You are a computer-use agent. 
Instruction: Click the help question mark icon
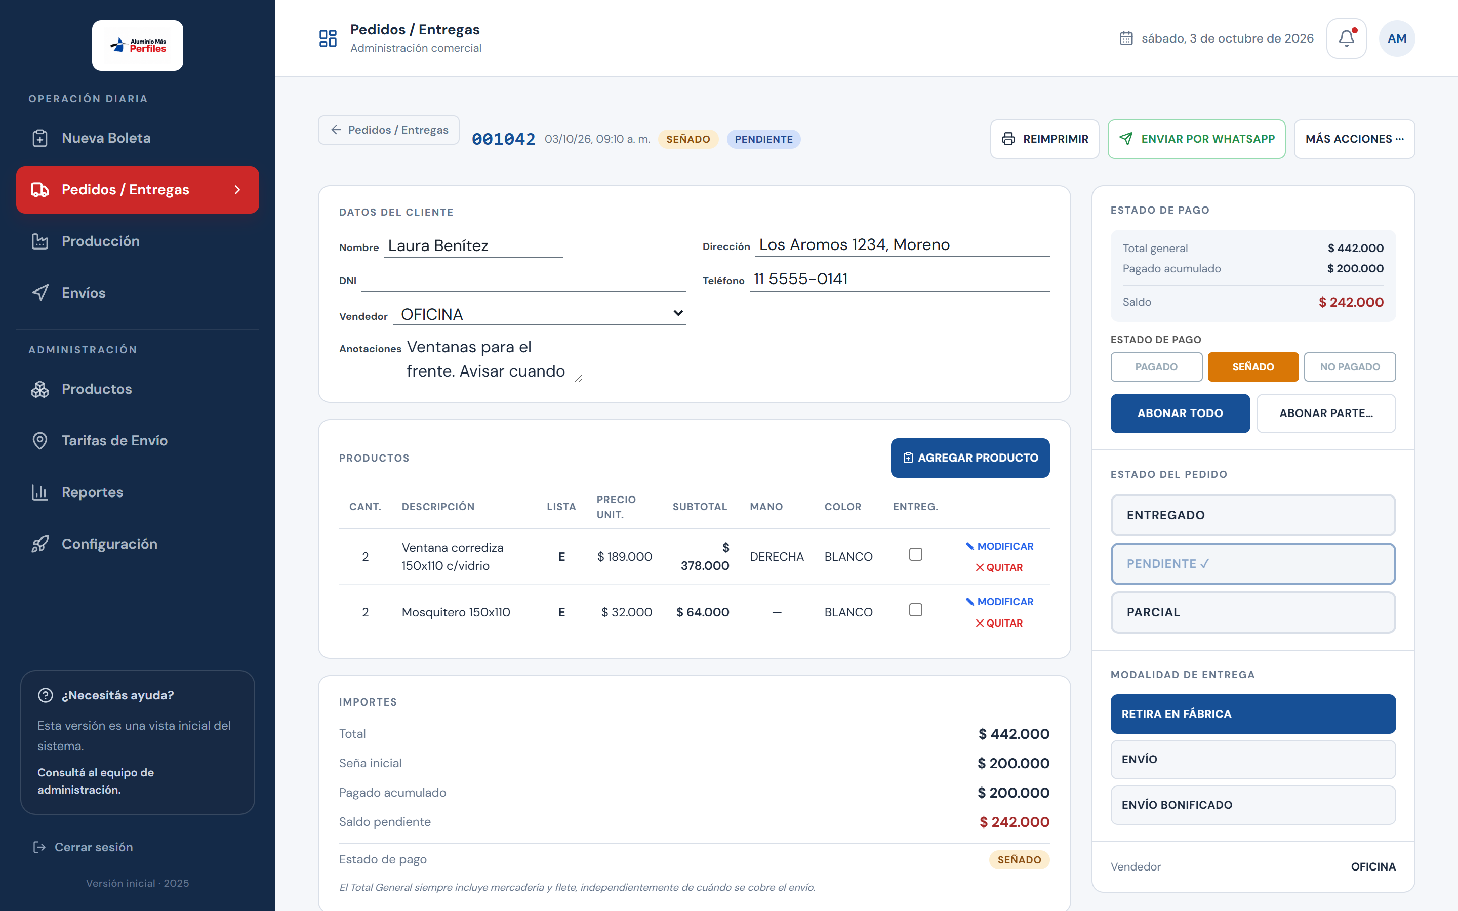click(x=45, y=695)
